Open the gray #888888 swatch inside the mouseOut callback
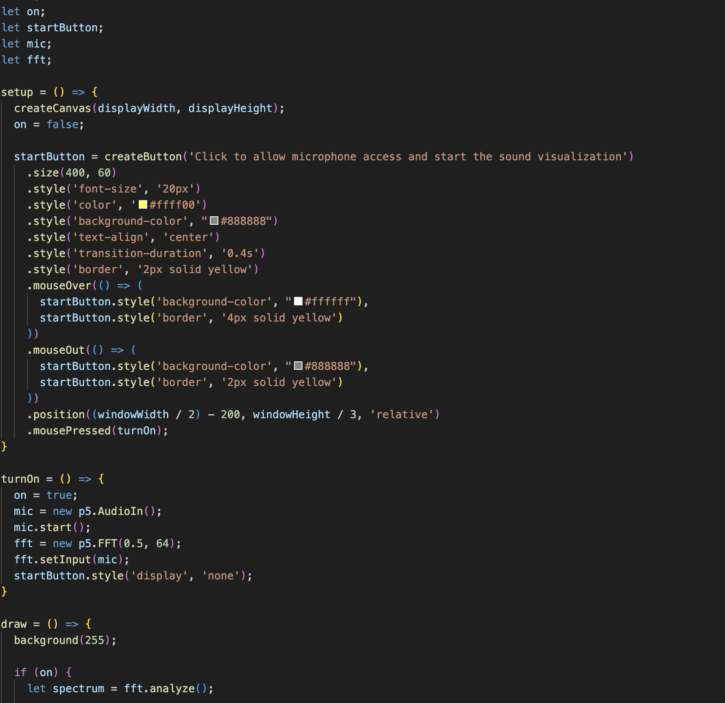The width and height of the screenshot is (725, 703). pos(298,366)
